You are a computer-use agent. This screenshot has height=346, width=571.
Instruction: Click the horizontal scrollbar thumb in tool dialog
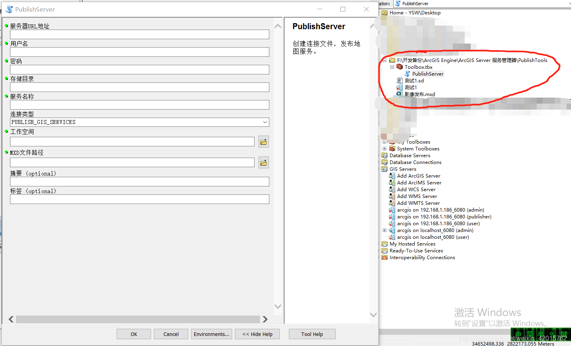coord(138,319)
